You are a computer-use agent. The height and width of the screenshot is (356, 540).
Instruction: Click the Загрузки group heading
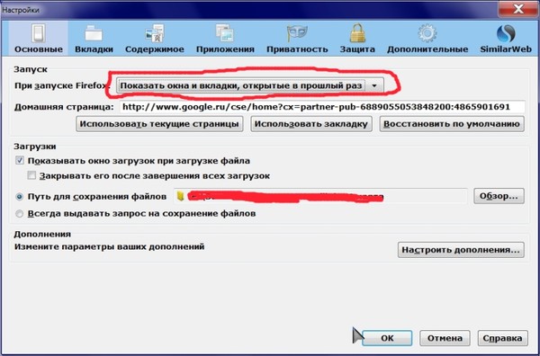point(35,147)
